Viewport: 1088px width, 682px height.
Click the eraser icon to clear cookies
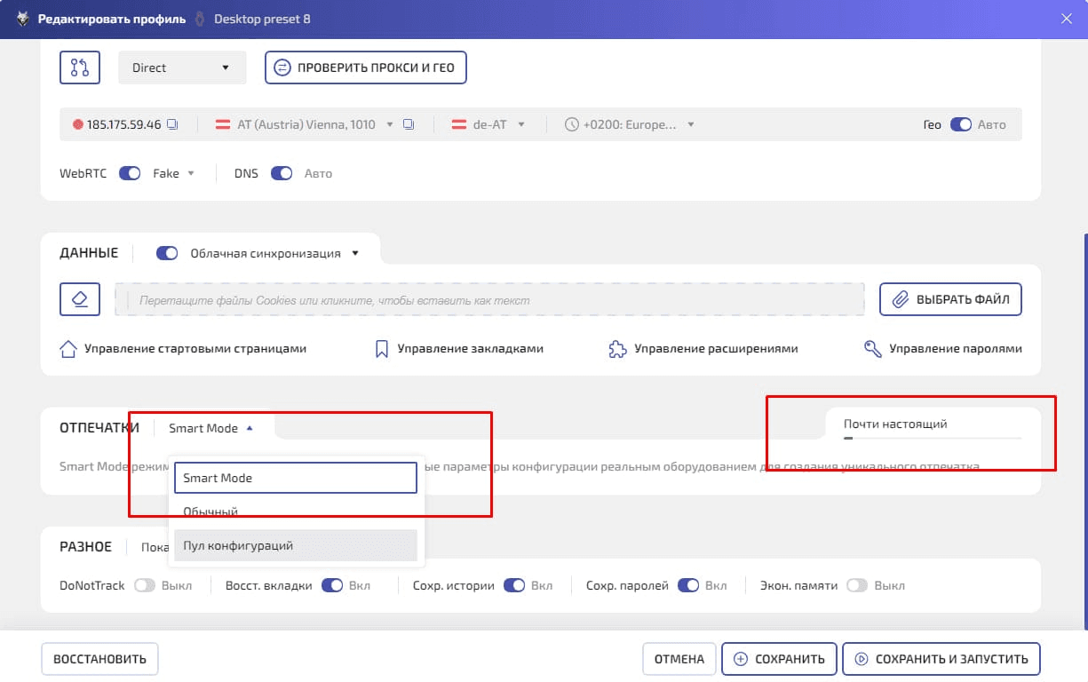(x=80, y=299)
